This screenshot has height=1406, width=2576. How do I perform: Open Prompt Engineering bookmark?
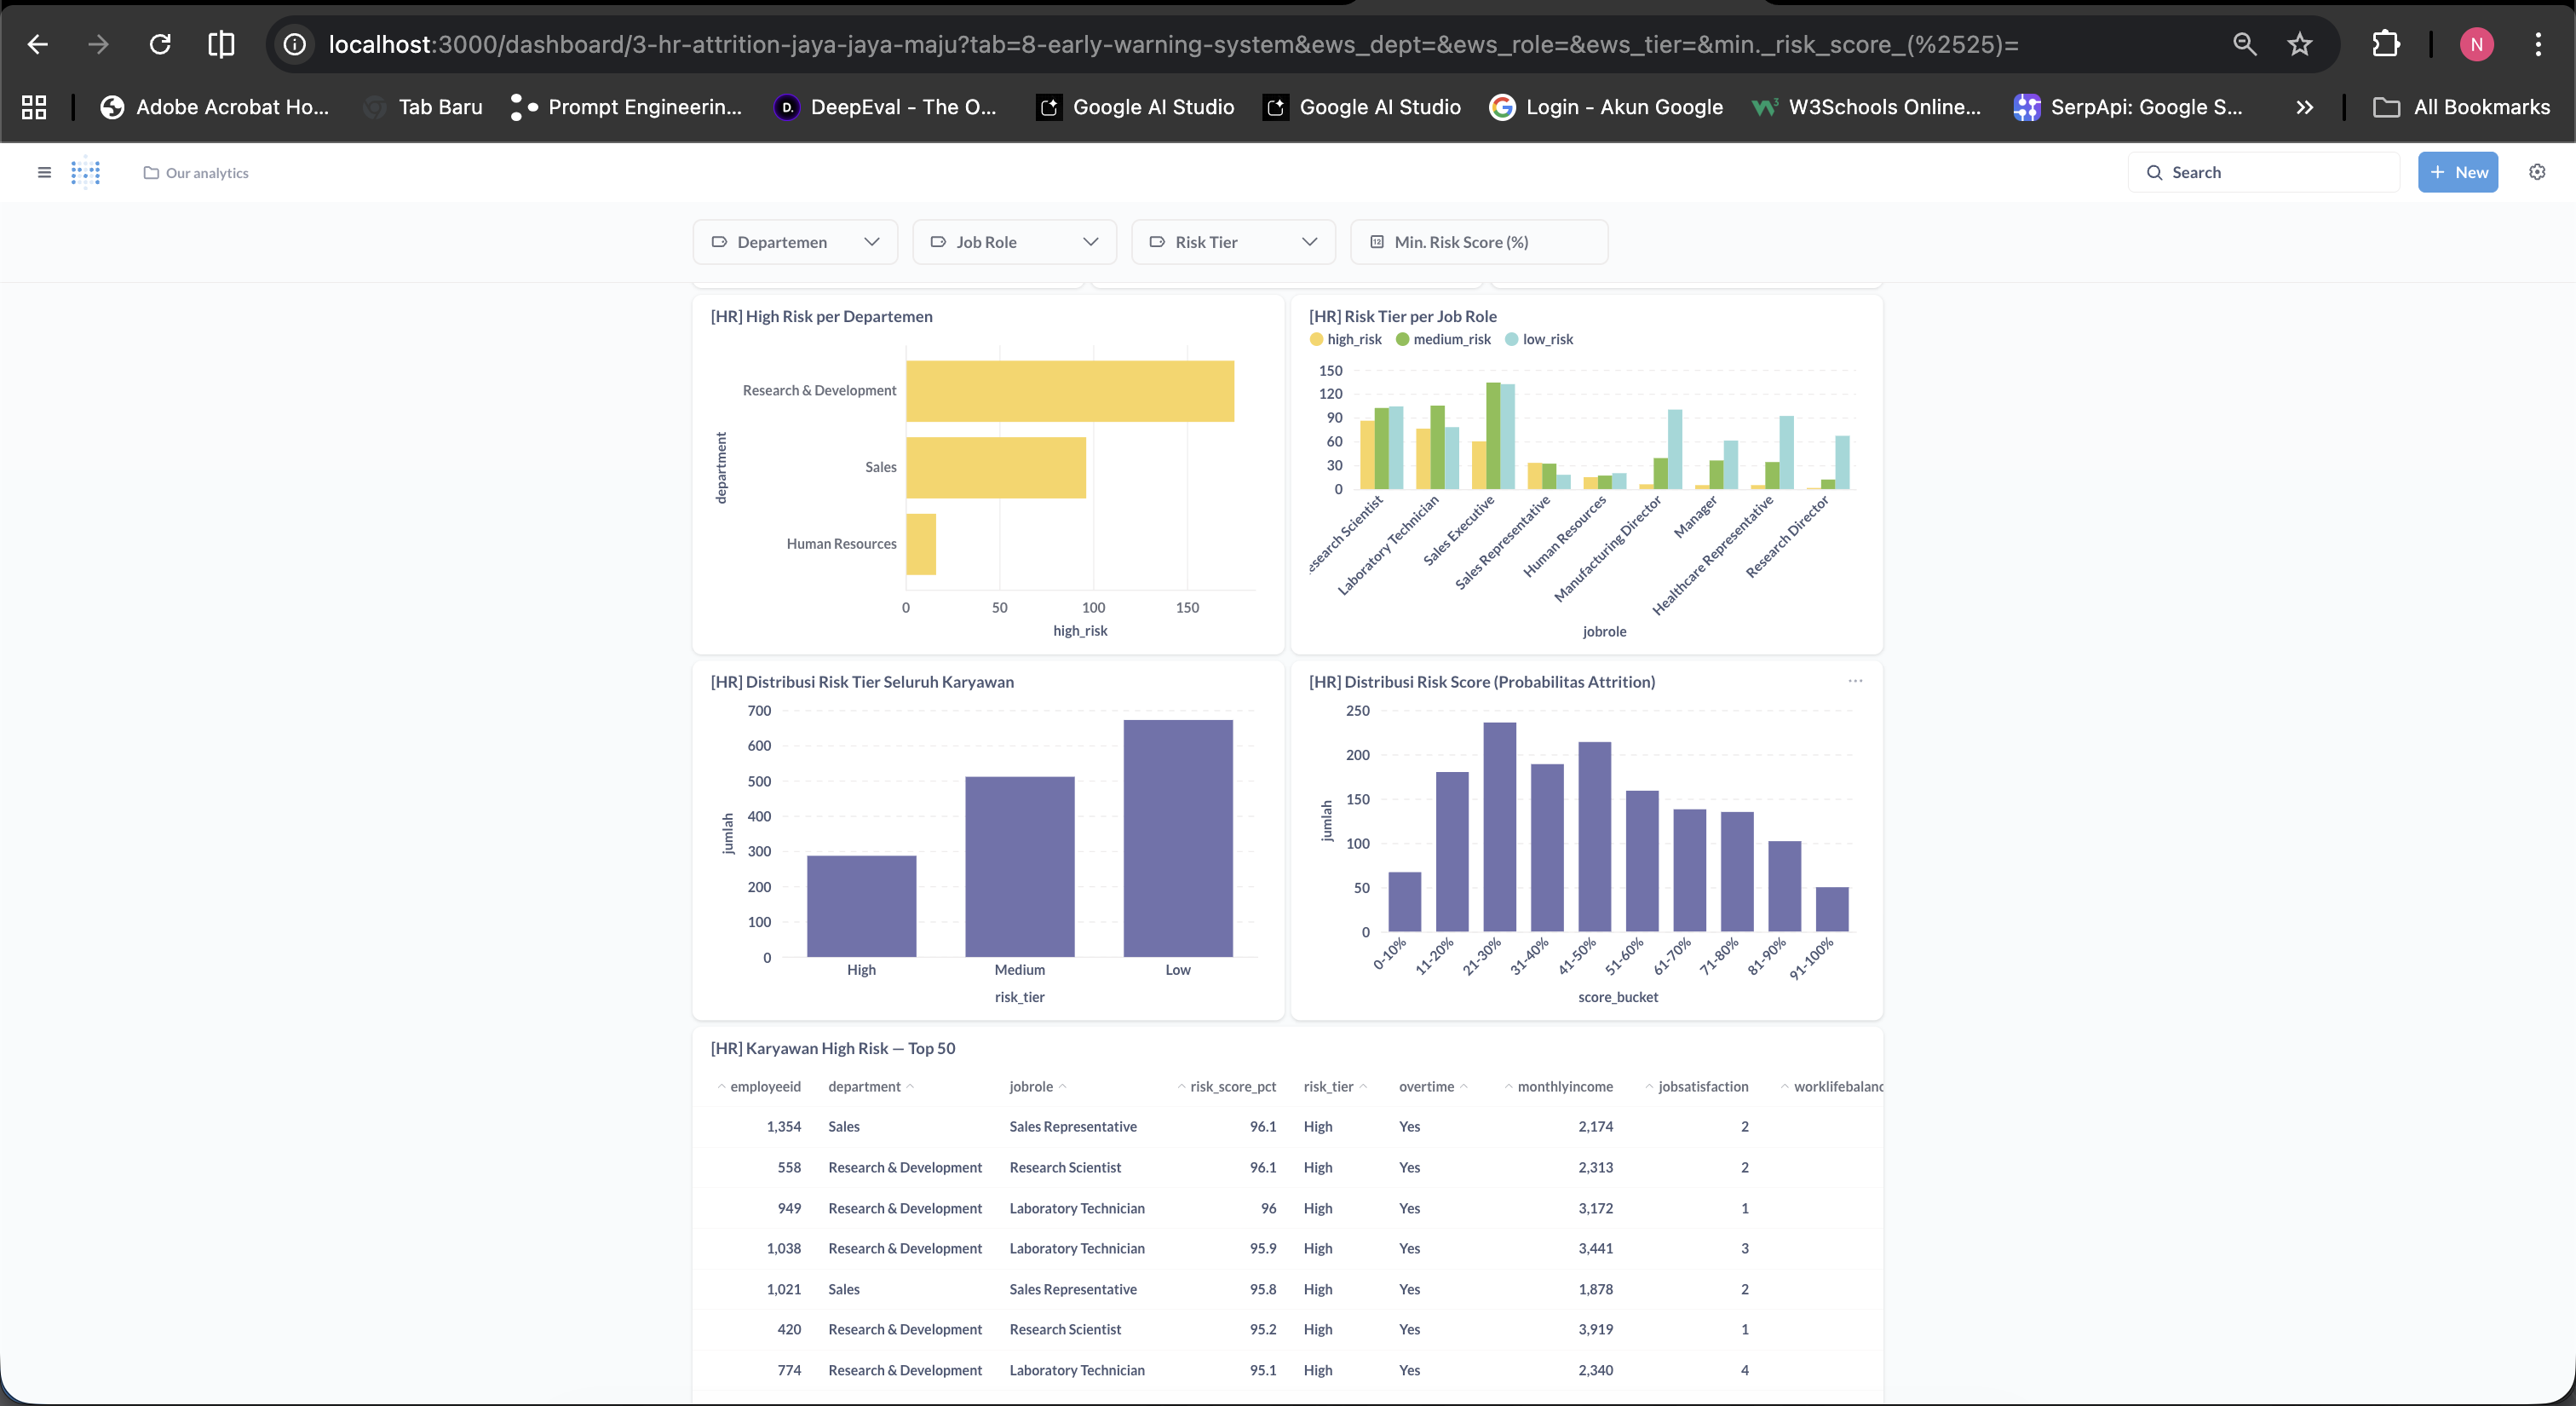pos(626,107)
